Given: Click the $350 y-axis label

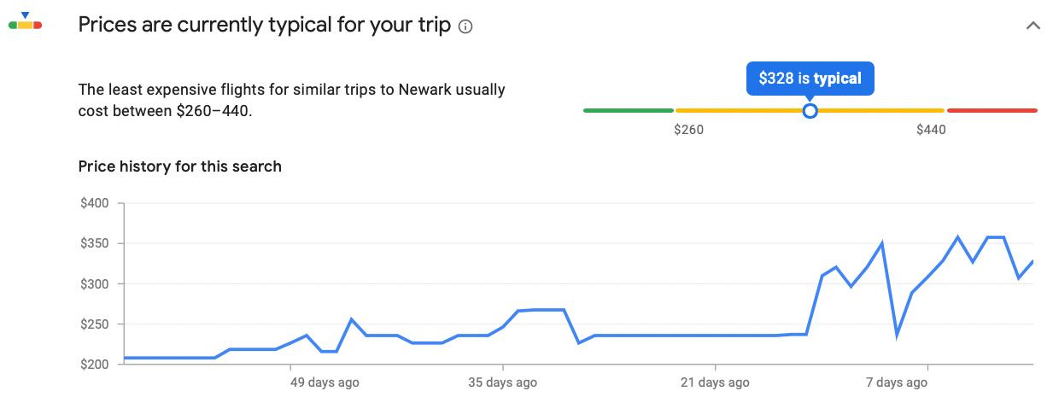Looking at the screenshot, I should pos(94,243).
